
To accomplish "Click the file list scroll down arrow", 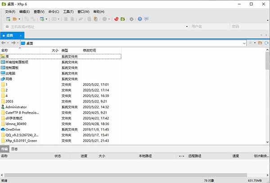I will (267, 142).
